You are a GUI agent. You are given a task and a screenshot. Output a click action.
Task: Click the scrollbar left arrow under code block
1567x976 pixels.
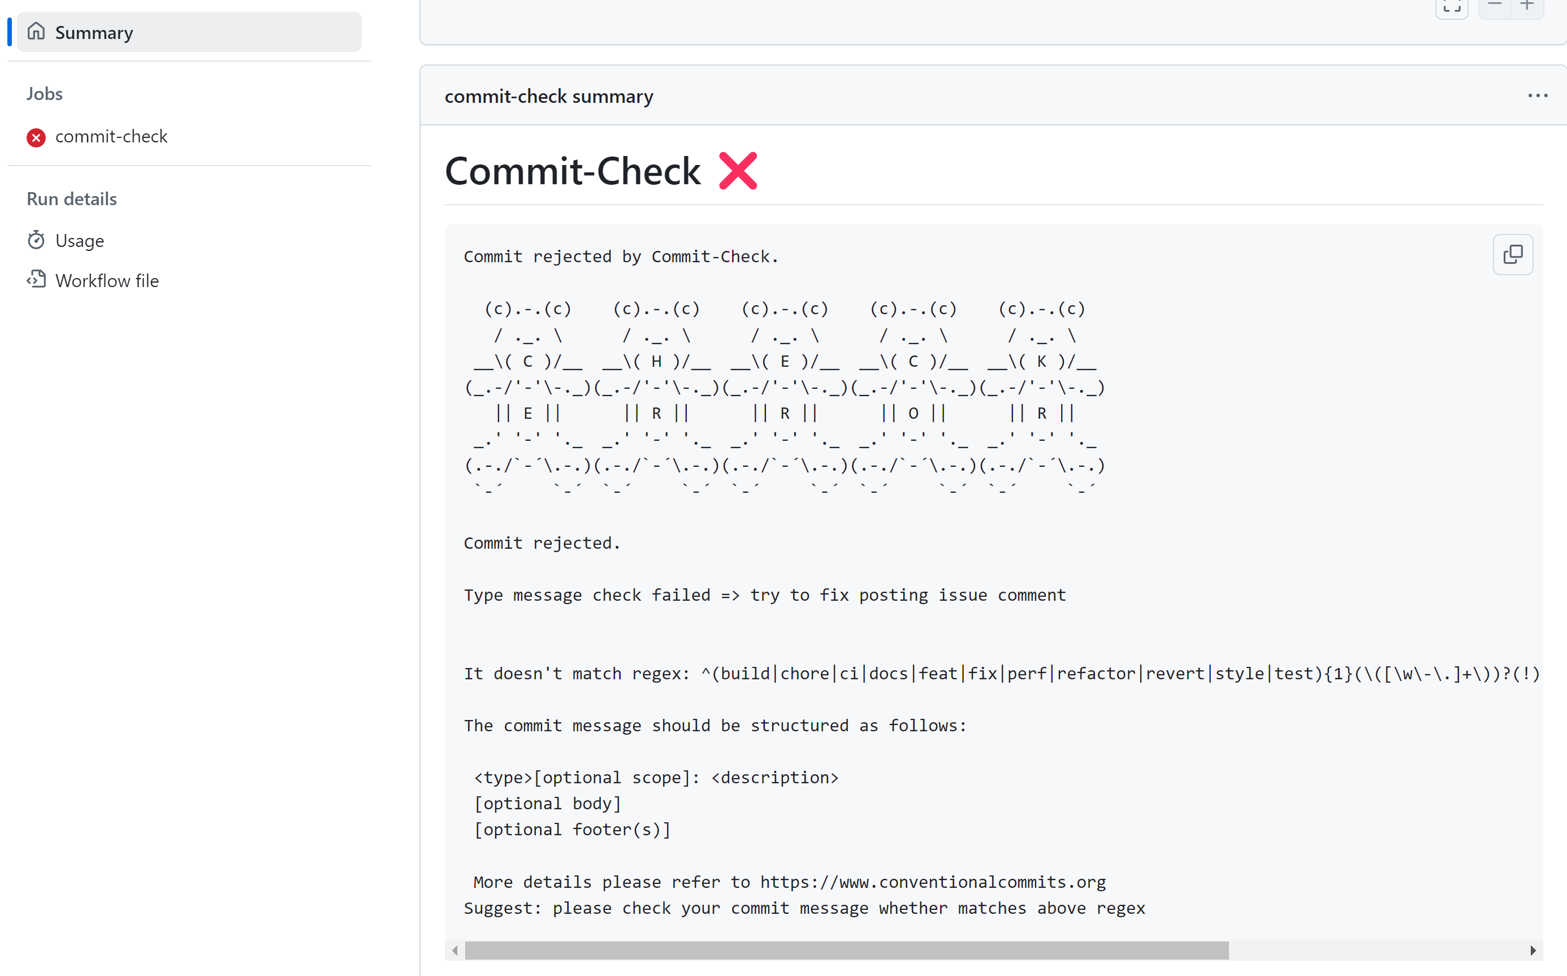click(455, 950)
